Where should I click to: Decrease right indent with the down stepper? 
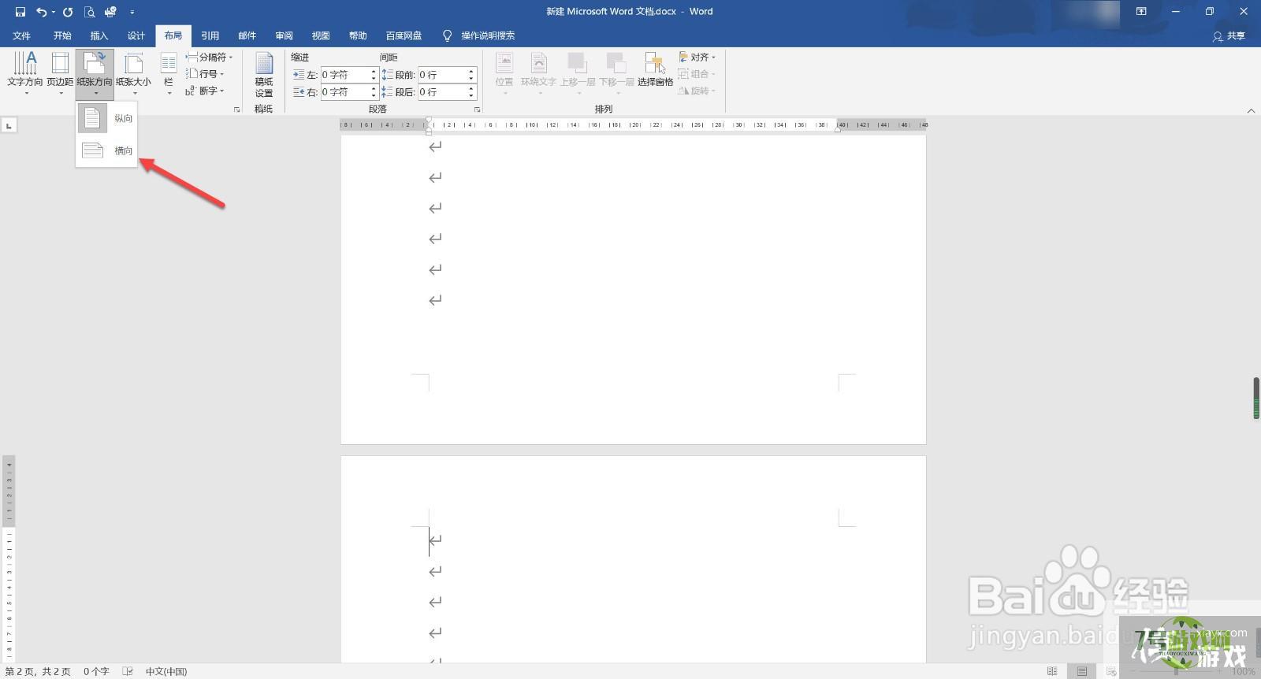pos(374,96)
